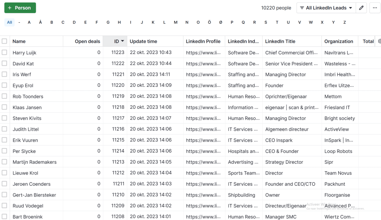The height and width of the screenshot is (220, 381).
Task: Filter people by letter Z
Action: coord(345,22)
